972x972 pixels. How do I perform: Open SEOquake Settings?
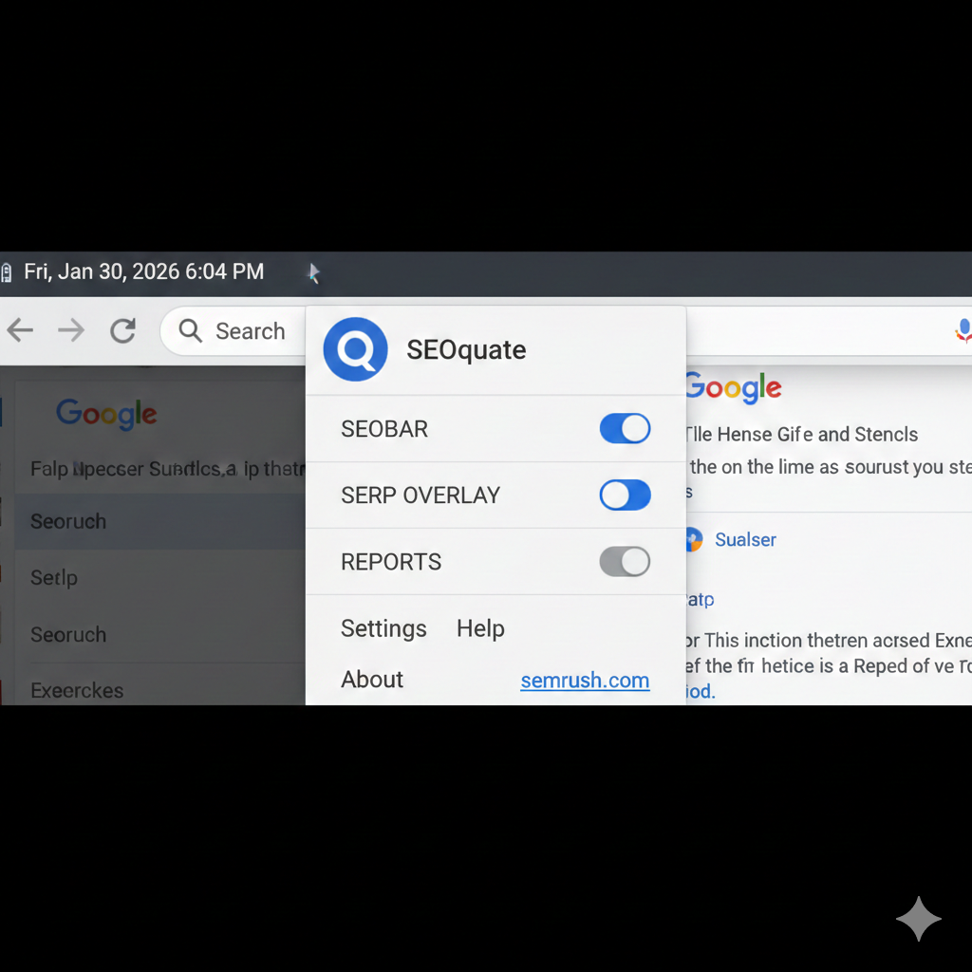coord(383,628)
